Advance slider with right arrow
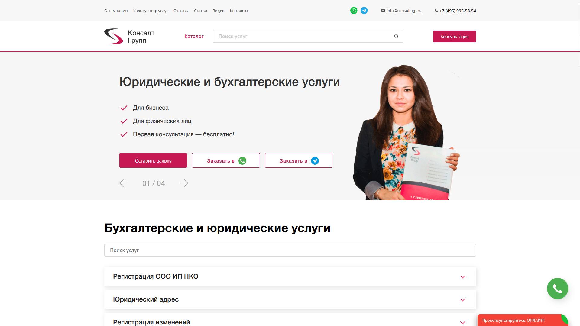Image resolution: width=580 pixels, height=326 pixels. tap(183, 183)
